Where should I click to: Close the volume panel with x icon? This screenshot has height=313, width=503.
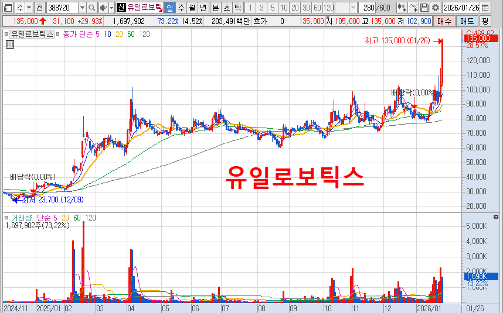click(495, 217)
